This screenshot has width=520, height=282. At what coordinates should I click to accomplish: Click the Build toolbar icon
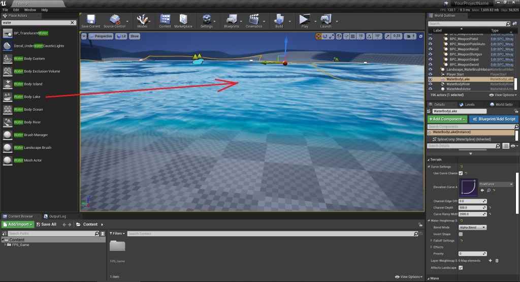click(x=279, y=21)
